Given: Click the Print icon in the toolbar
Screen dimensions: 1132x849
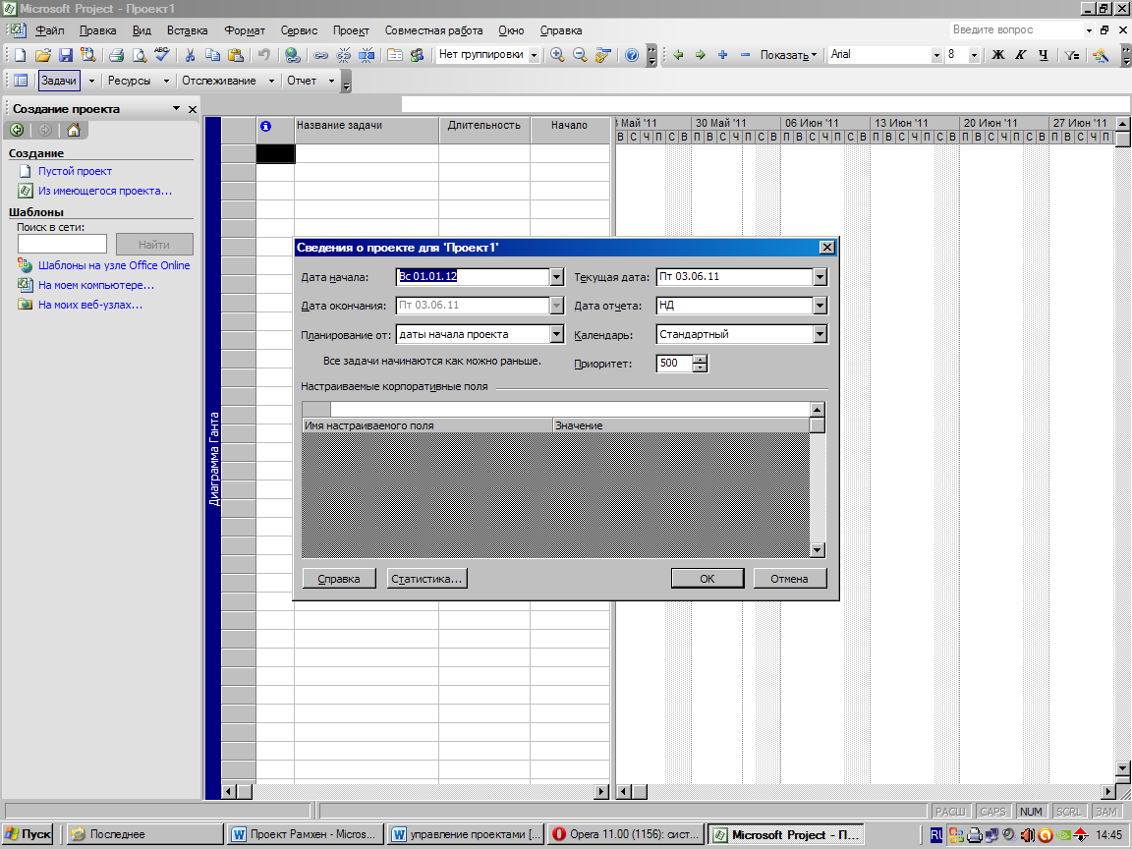Looking at the screenshot, I should click(x=116, y=55).
